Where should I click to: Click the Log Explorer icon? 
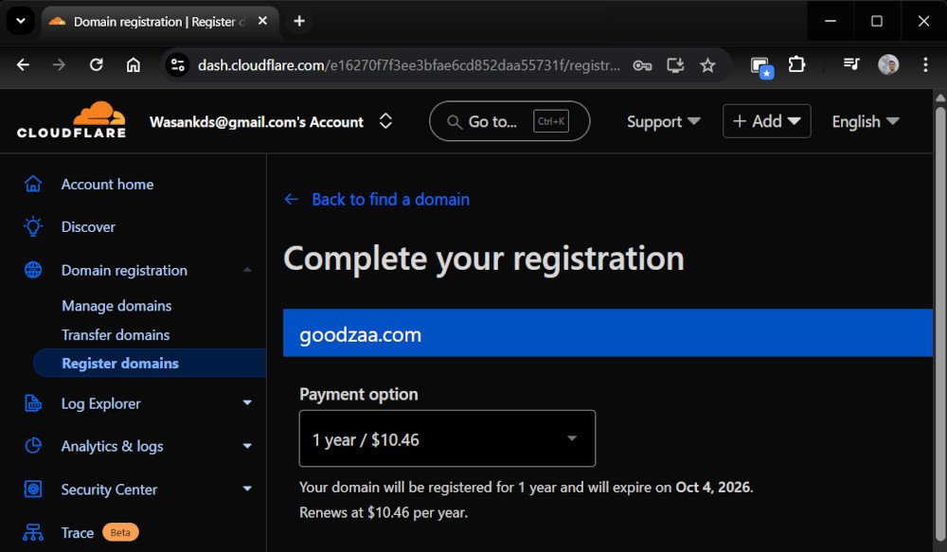33,404
